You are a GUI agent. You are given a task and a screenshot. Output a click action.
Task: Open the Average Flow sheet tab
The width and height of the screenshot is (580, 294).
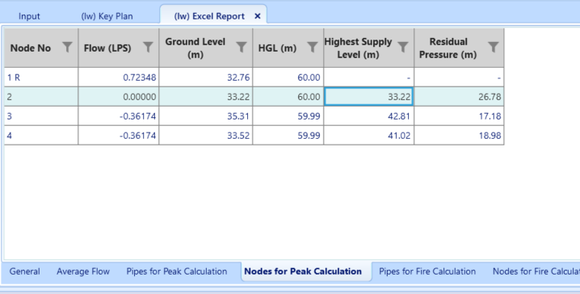coord(83,271)
